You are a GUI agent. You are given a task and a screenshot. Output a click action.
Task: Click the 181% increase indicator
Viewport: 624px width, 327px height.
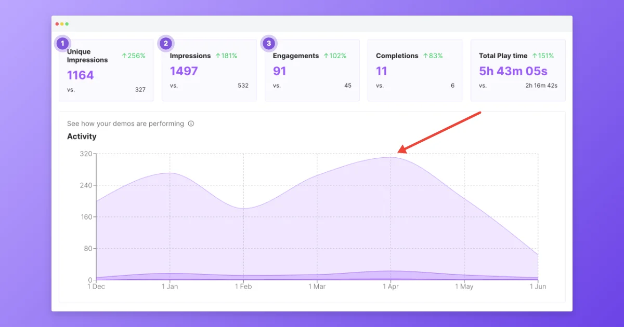pyautogui.click(x=226, y=56)
